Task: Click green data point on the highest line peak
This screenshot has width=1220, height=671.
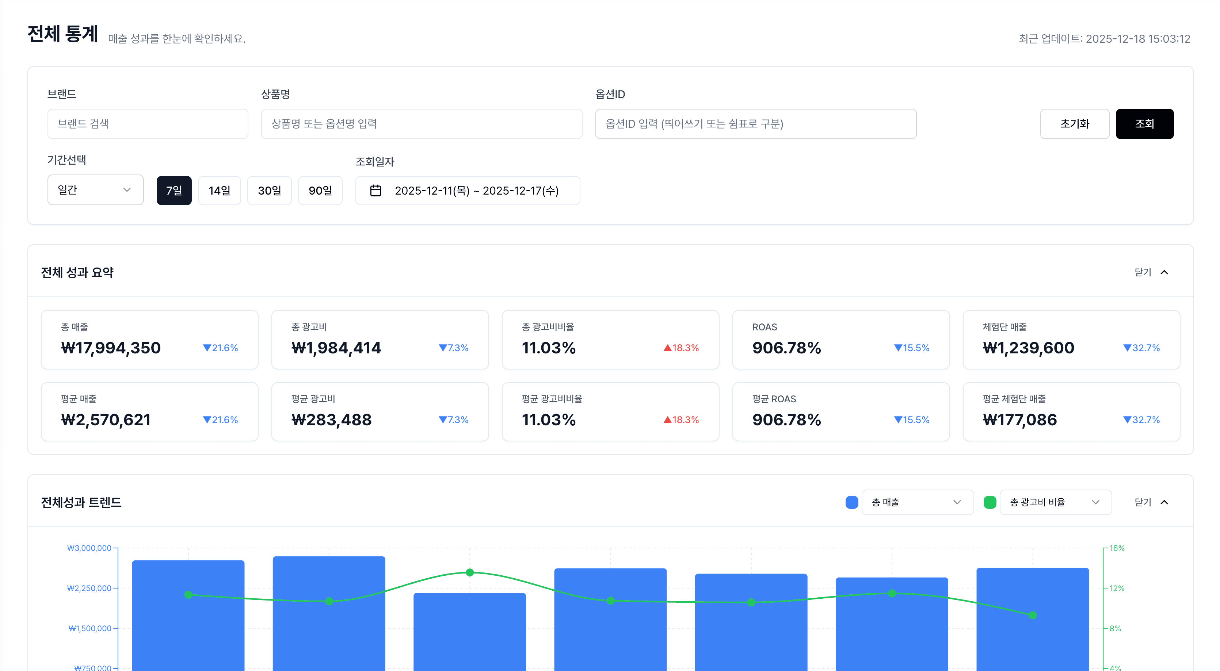Action: (470, 572)
